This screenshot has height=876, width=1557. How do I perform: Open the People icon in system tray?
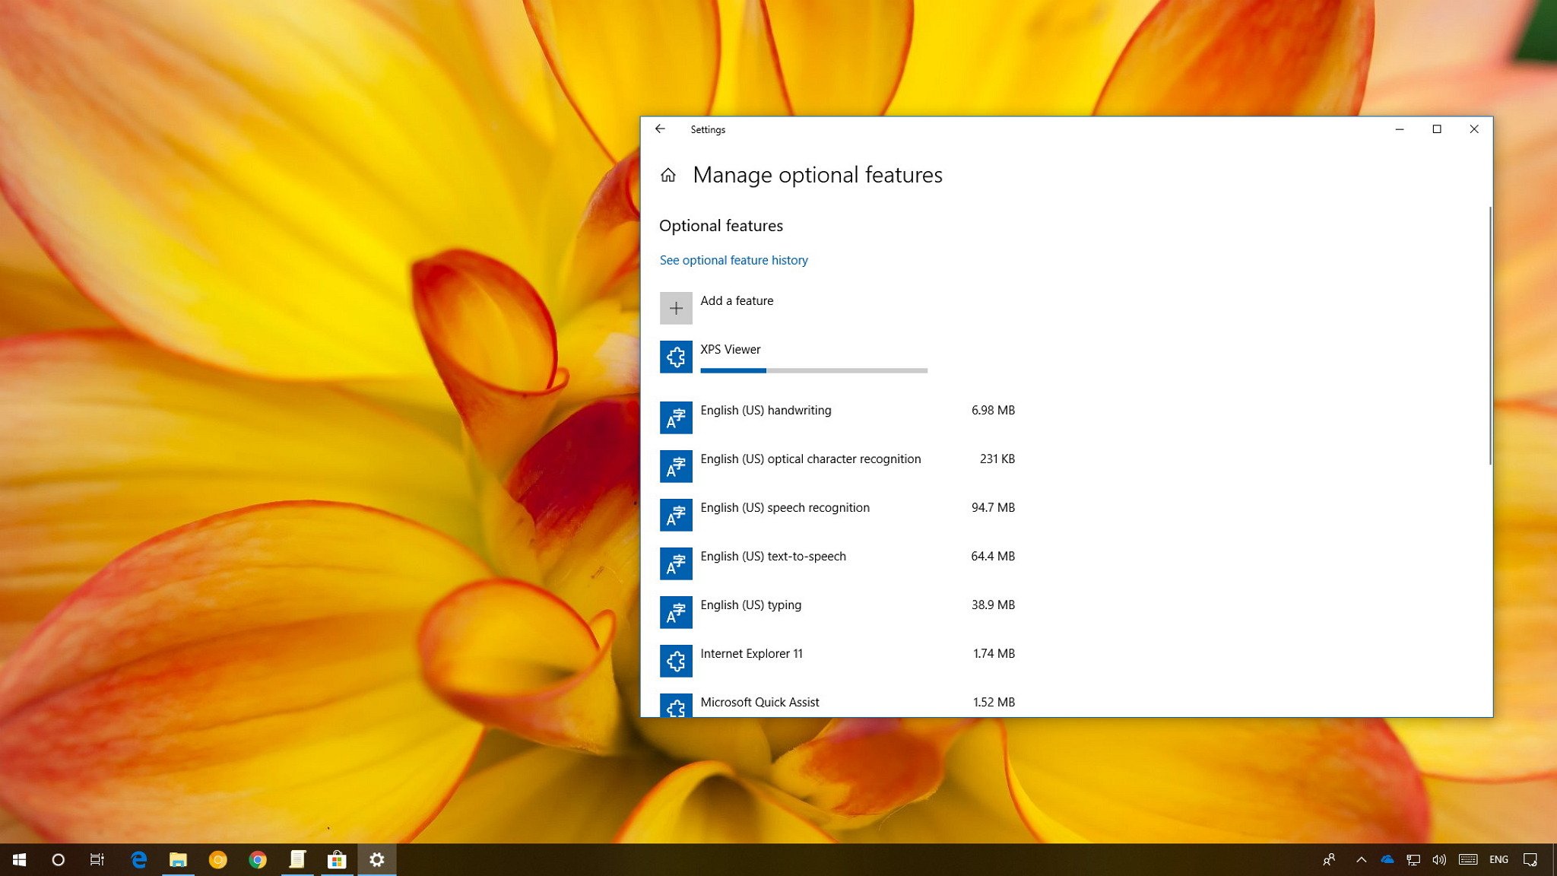tap(1329, 860)
